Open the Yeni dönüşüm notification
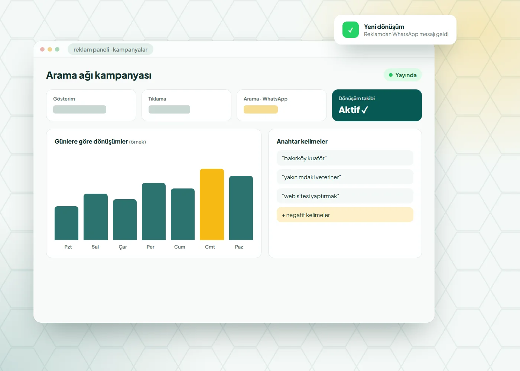520x371 pixels. [395, 30]
